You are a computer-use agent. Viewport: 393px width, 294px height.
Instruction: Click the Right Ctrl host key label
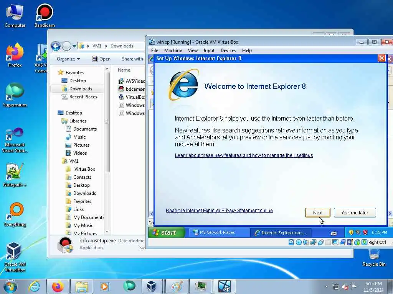(x=377, y=242)
